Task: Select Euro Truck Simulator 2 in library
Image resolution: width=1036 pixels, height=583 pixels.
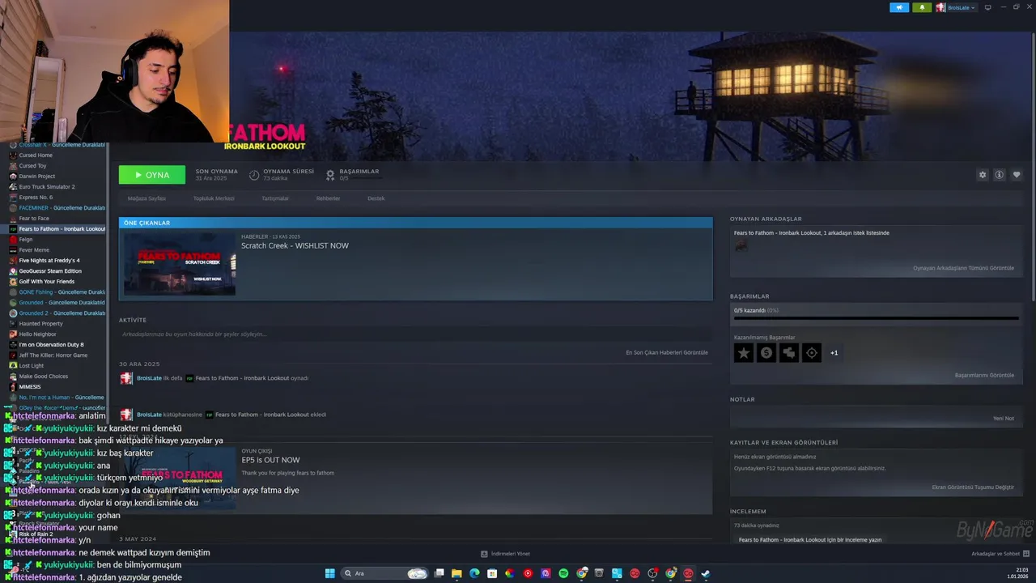Action: pyautogui.click(x=47, y=187)
